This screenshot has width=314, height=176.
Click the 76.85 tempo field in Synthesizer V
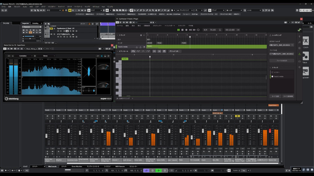click(x=213, y=30)
